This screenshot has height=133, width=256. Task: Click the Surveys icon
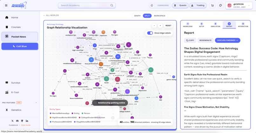[7, 83]
